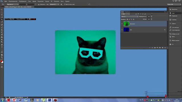Filter layers by shape layers icon
The width and height of the screenshot is (182, 102).
coord(143,14)
